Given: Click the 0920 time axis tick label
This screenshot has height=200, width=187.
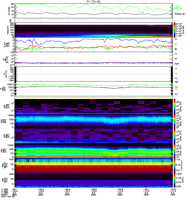Looking at the screenshot, I should (120, 195).
